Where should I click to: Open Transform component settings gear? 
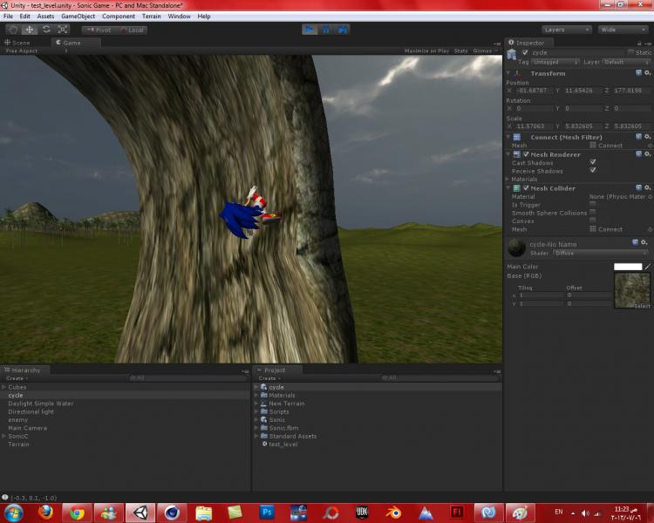pos(647,73)
